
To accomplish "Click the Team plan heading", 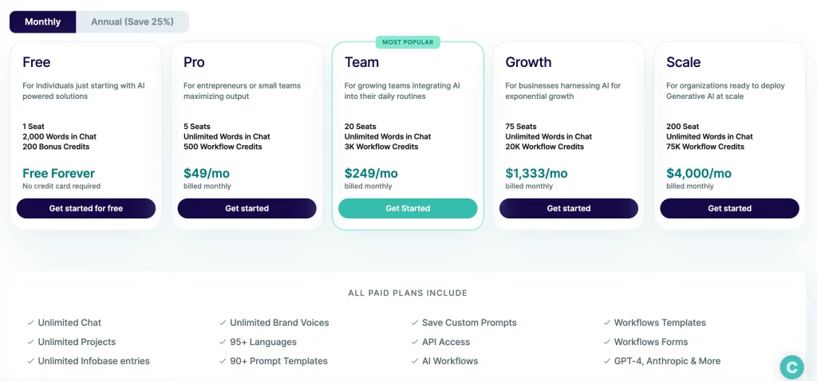I will 361,62.
